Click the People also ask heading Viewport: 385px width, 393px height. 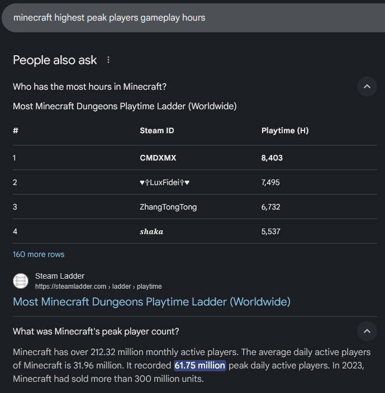[x=55, y=60]
